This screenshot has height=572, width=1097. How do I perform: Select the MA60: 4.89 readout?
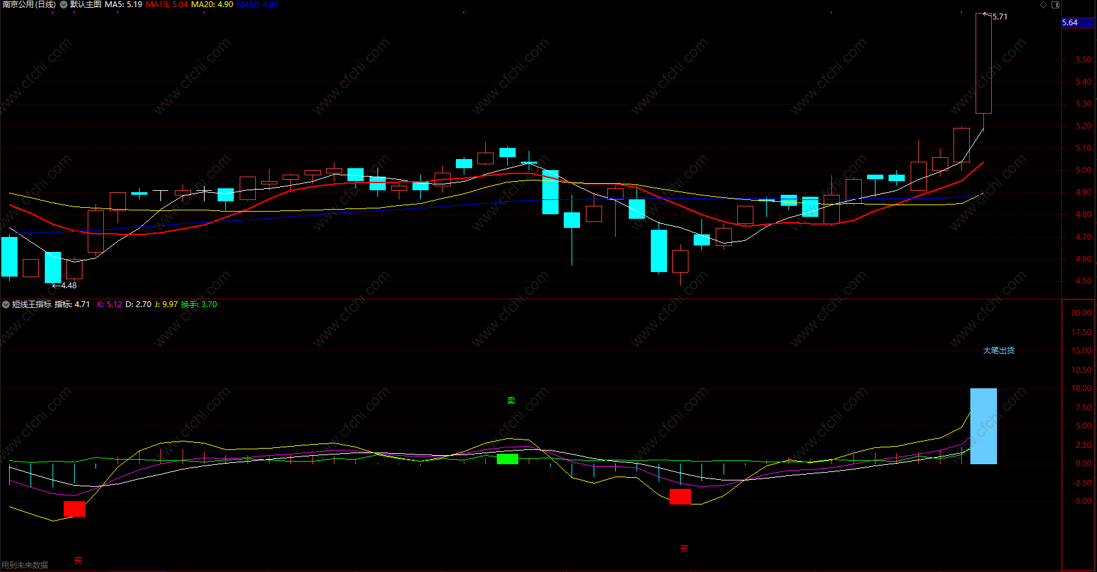[x=257, y=5]
